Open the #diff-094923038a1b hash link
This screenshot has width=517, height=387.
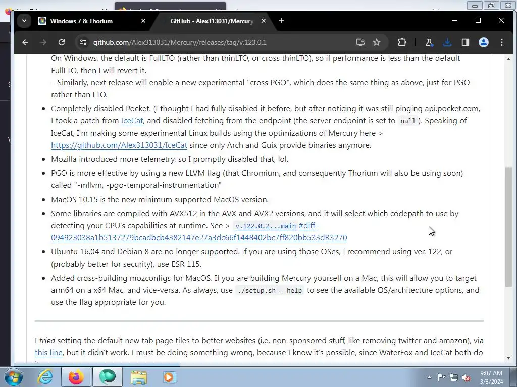199,237
